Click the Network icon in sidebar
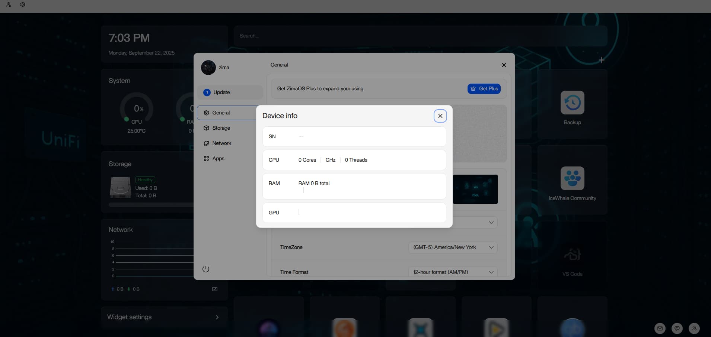The width and height of the screenshot is (711, 337). 206,143
